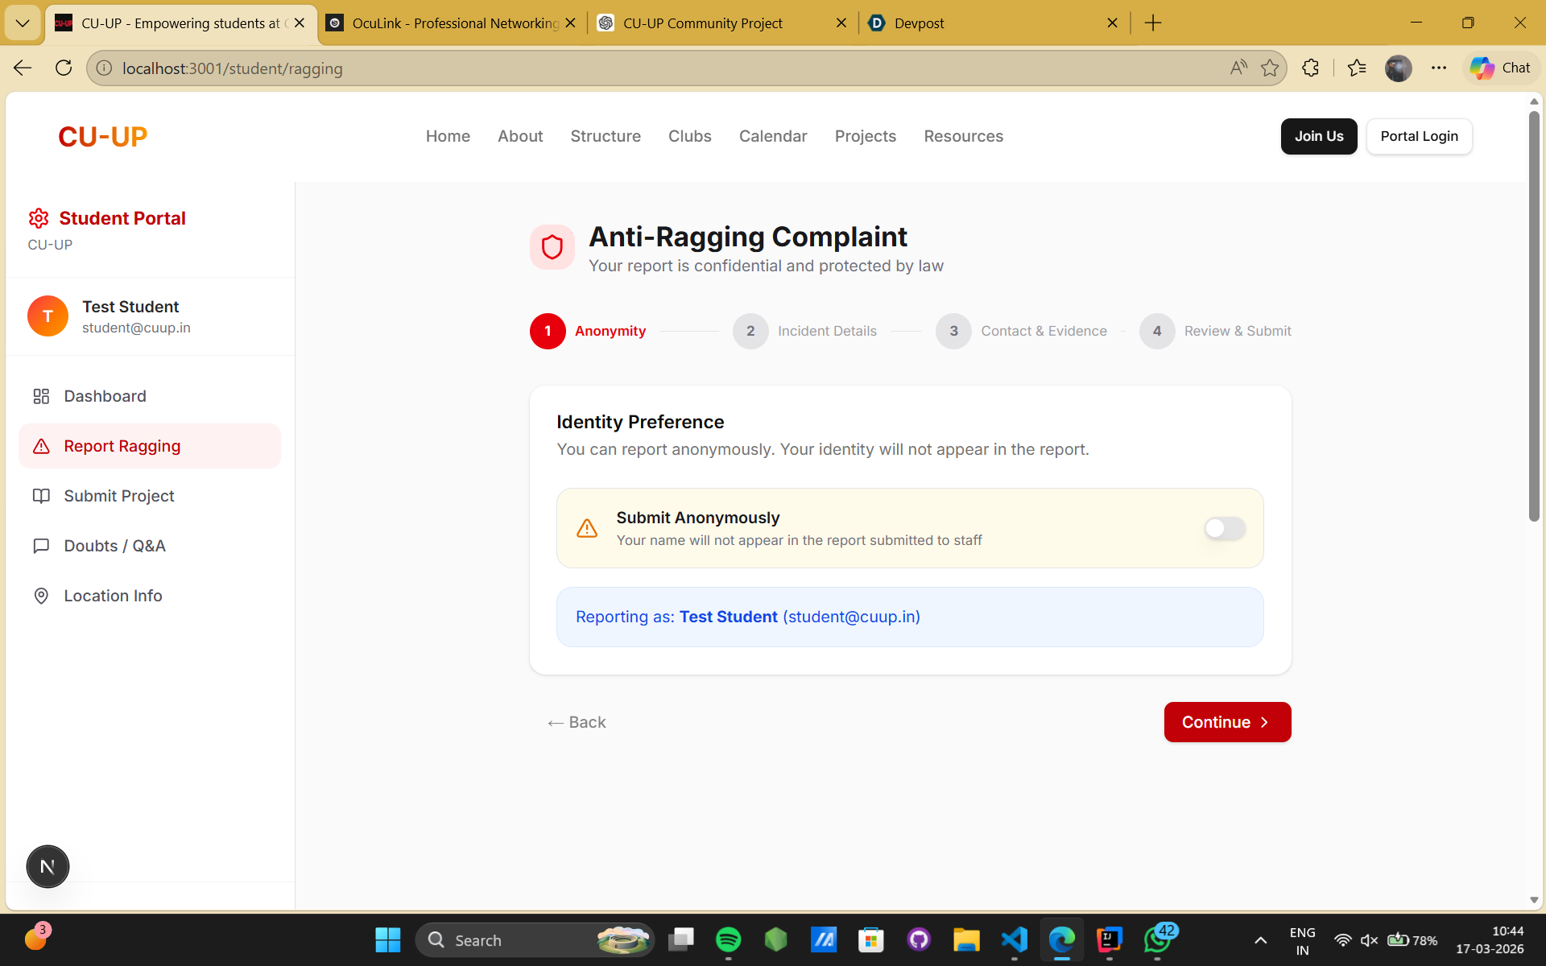Click the shield icon beside Anti-Ragging Complaint
The height and width of the screenshot is (966, 1546).
[x=552, y=247]
